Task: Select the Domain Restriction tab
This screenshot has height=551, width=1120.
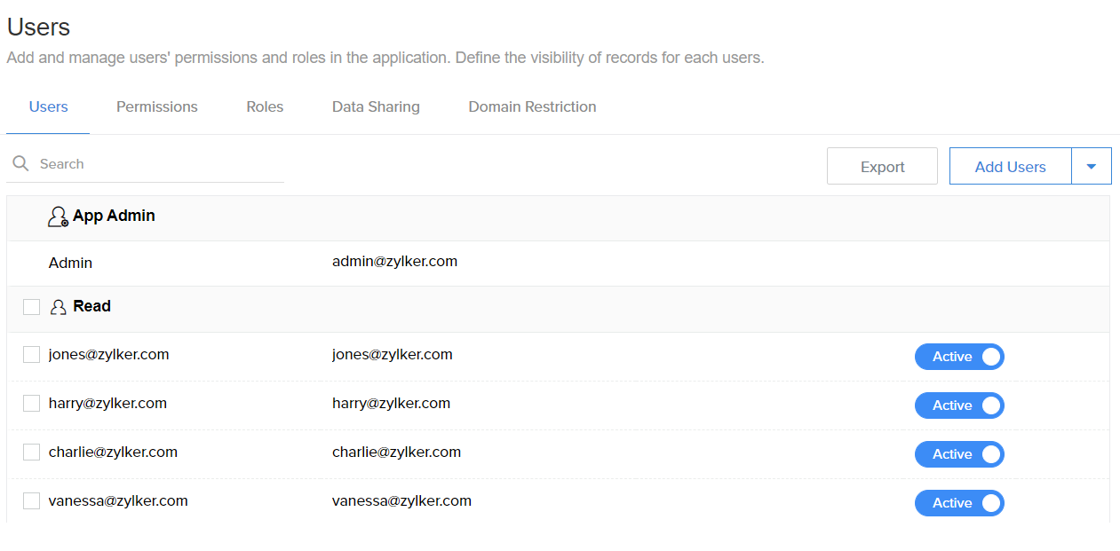Action: (531, 106)
